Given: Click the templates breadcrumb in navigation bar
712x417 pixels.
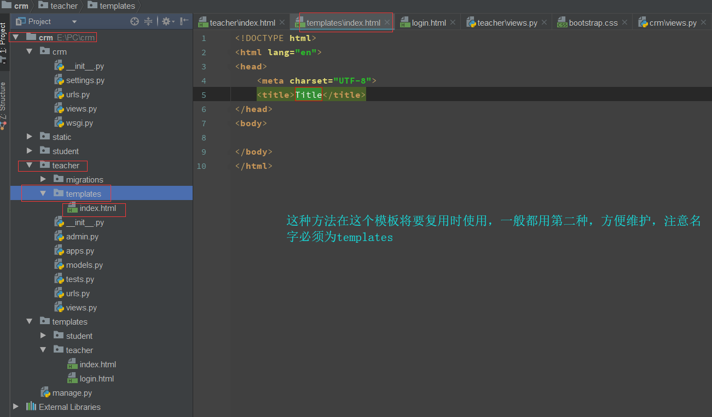Looking at the screenshot, I should click(112, 5).
